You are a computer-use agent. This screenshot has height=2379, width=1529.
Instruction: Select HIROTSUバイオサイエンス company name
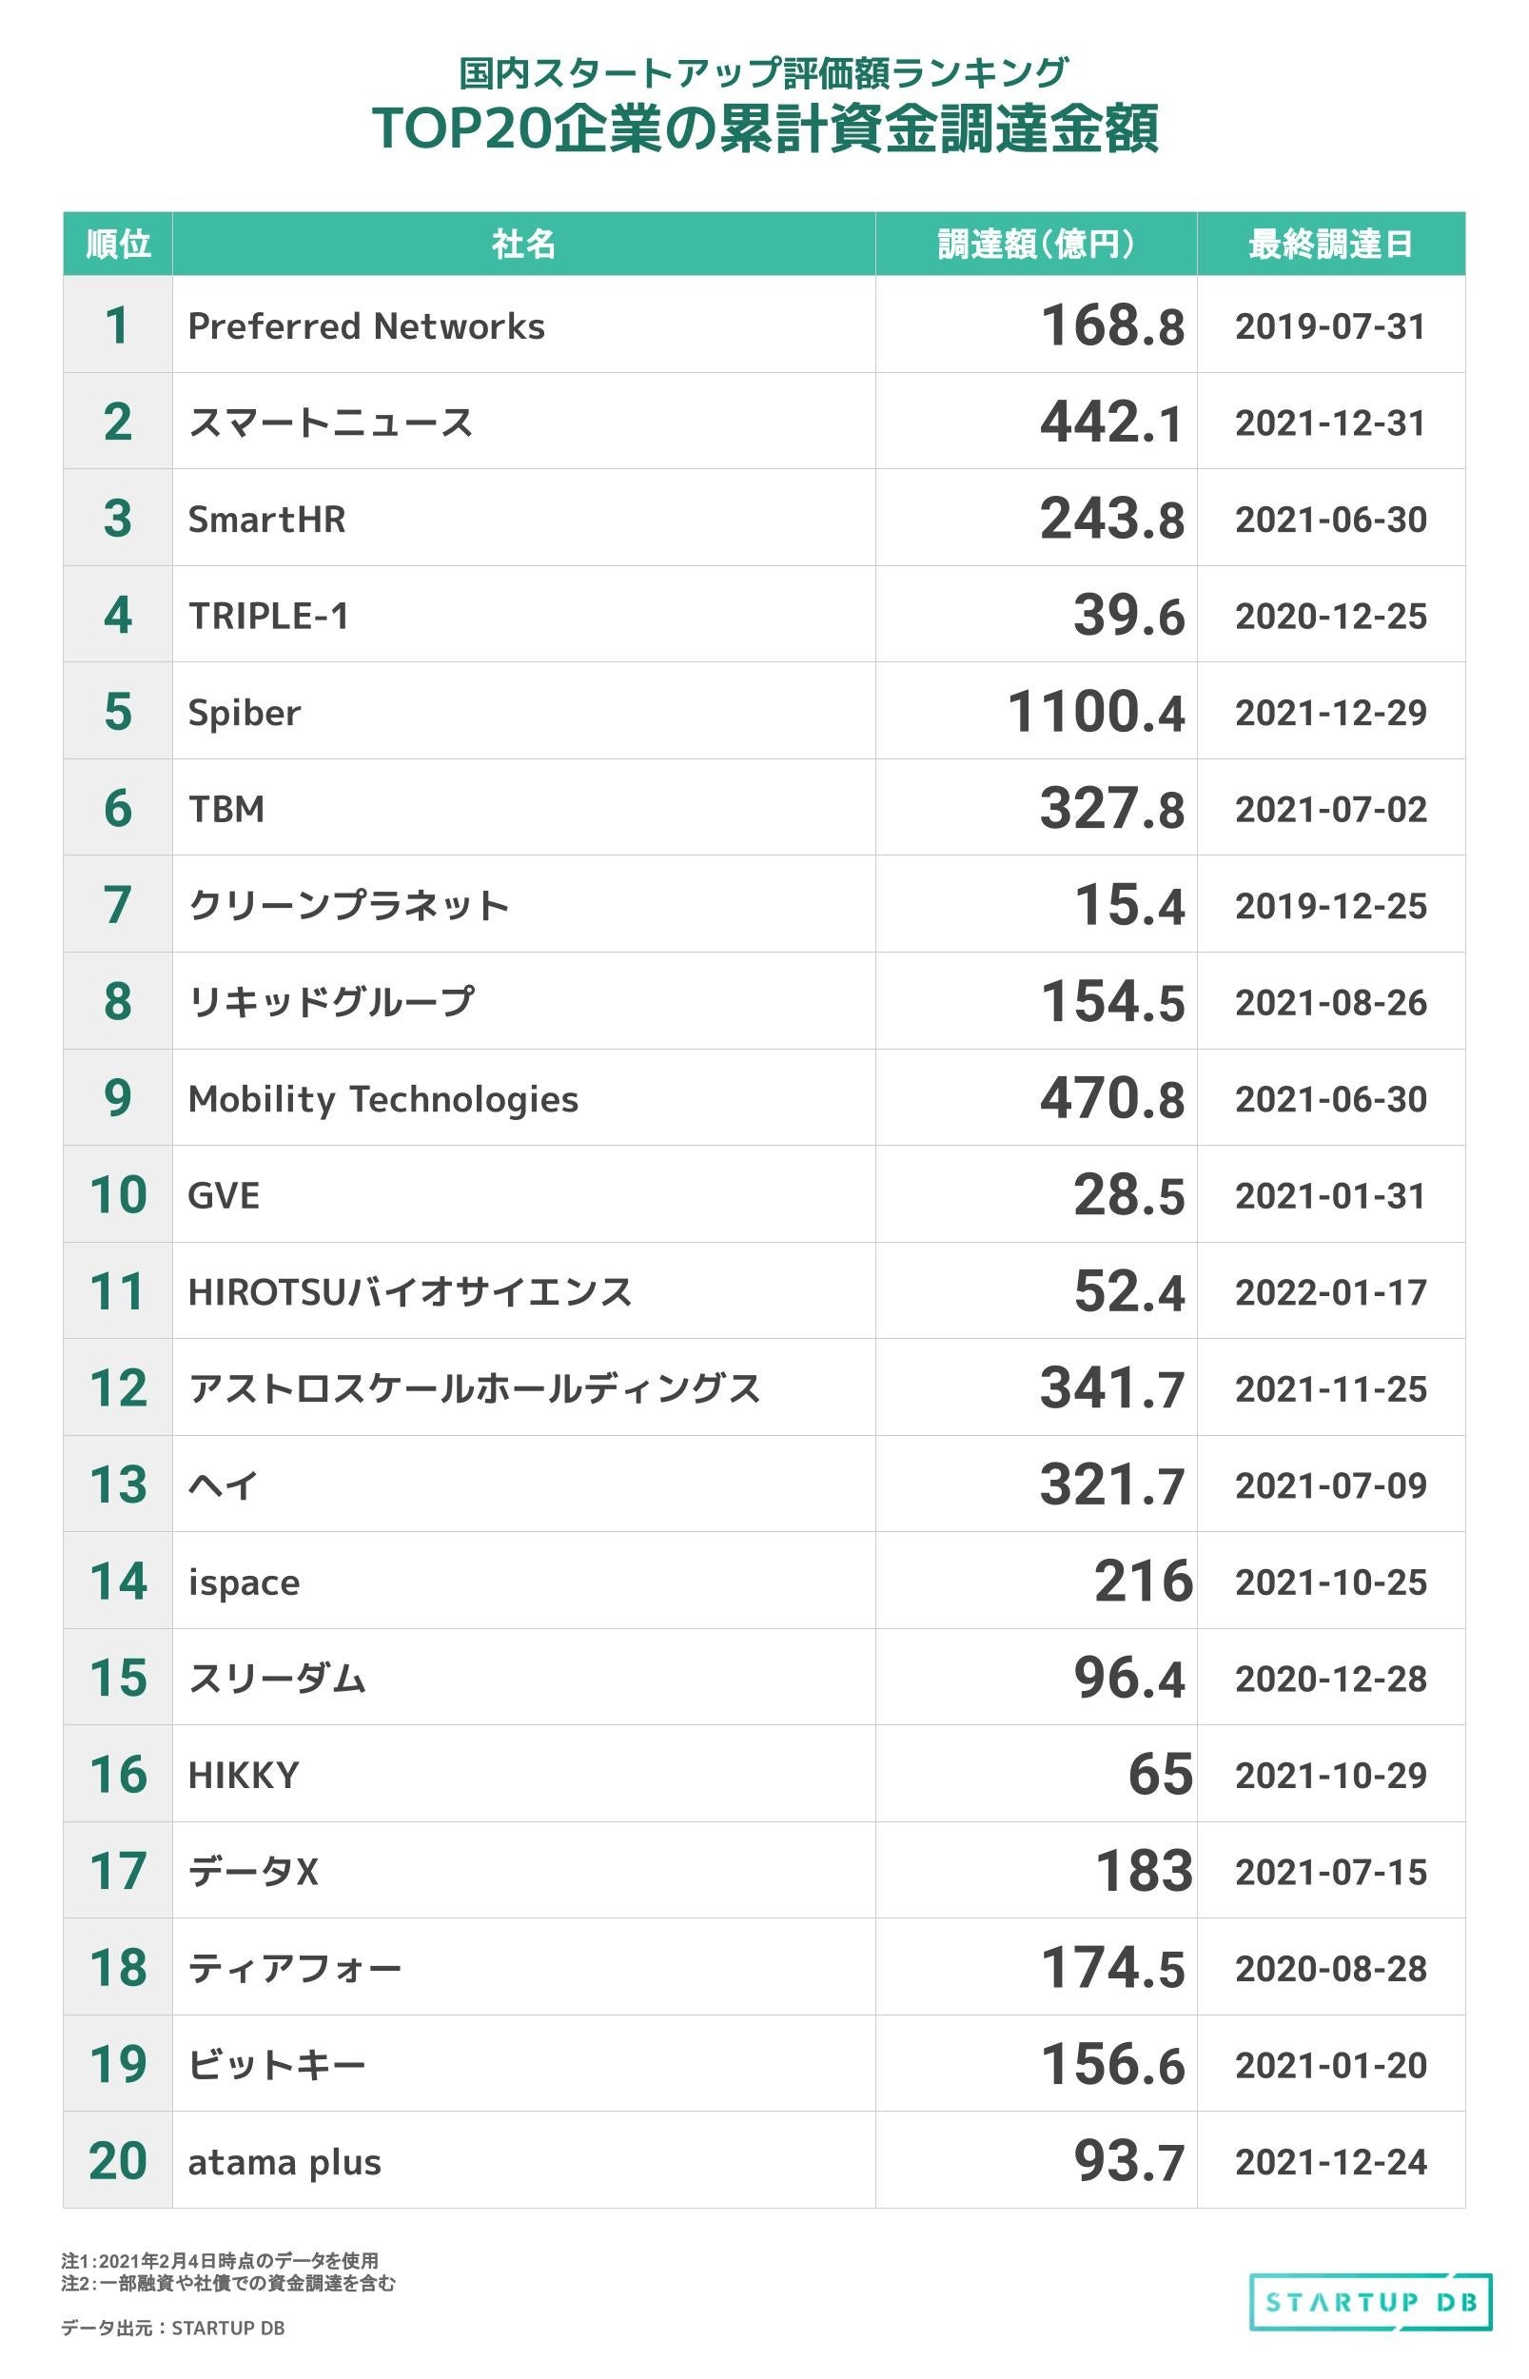point(410,1290)
